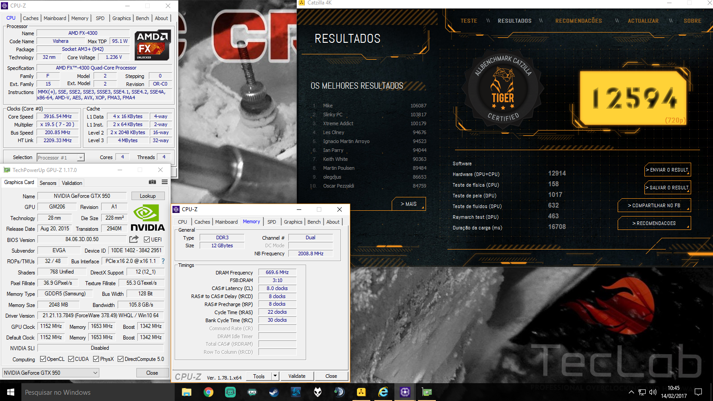Go to ACTUALIZAR tab in Catzilla

643,21
